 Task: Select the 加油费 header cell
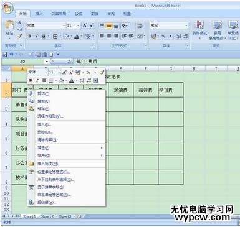tap(120, 90)
